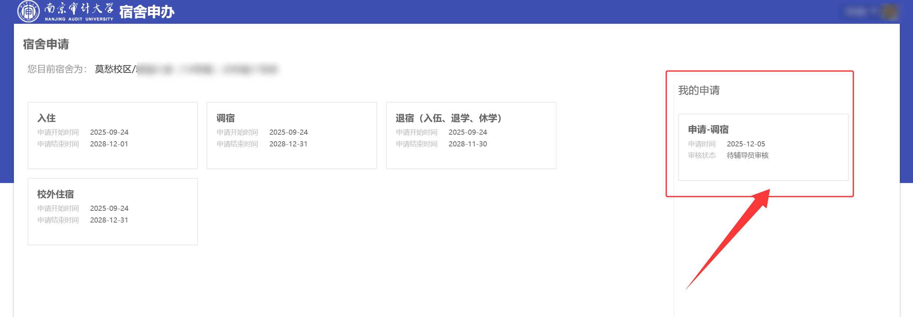Image resolution: width=913 pixels, height=317 pixels.
Task: Click the 我的申请 panel heading
Action: pyautogui.click(x=698, y=90)
